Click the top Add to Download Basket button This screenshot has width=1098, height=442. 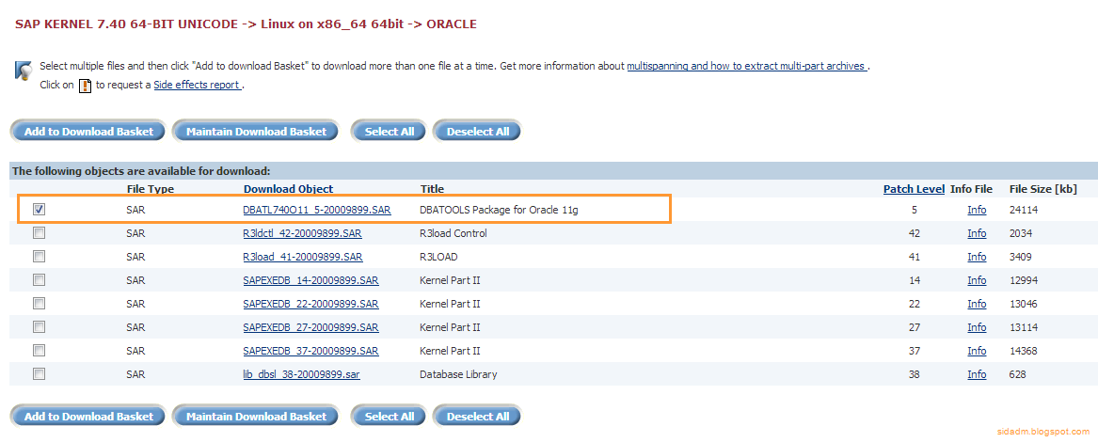click(x=88, y=131)
